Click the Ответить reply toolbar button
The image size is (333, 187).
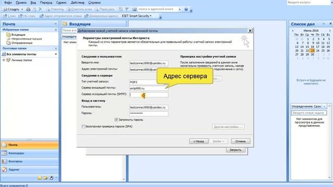(55, 9)
